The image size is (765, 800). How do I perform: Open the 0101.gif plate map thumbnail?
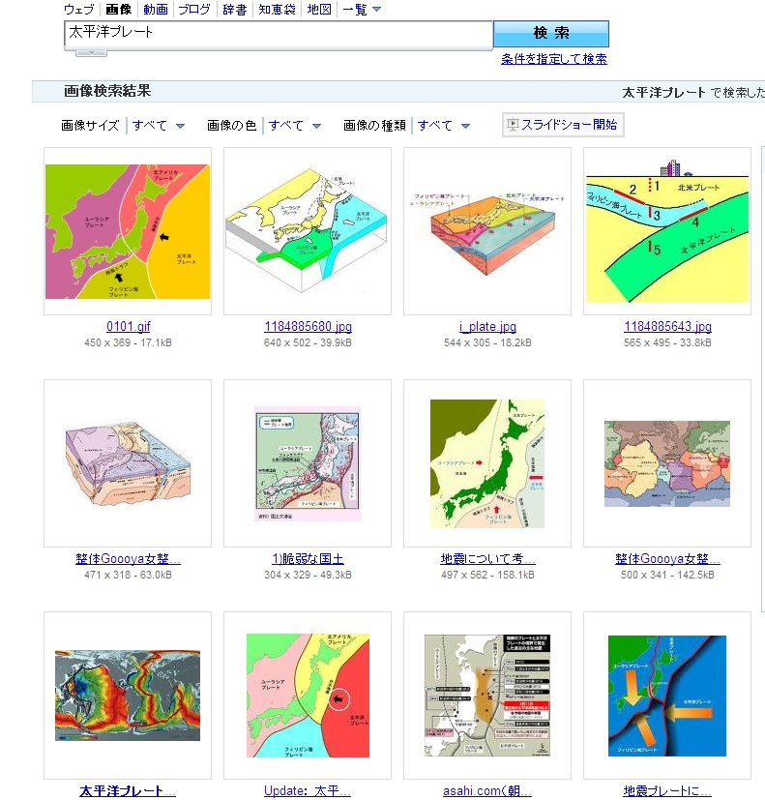[128, 231]
